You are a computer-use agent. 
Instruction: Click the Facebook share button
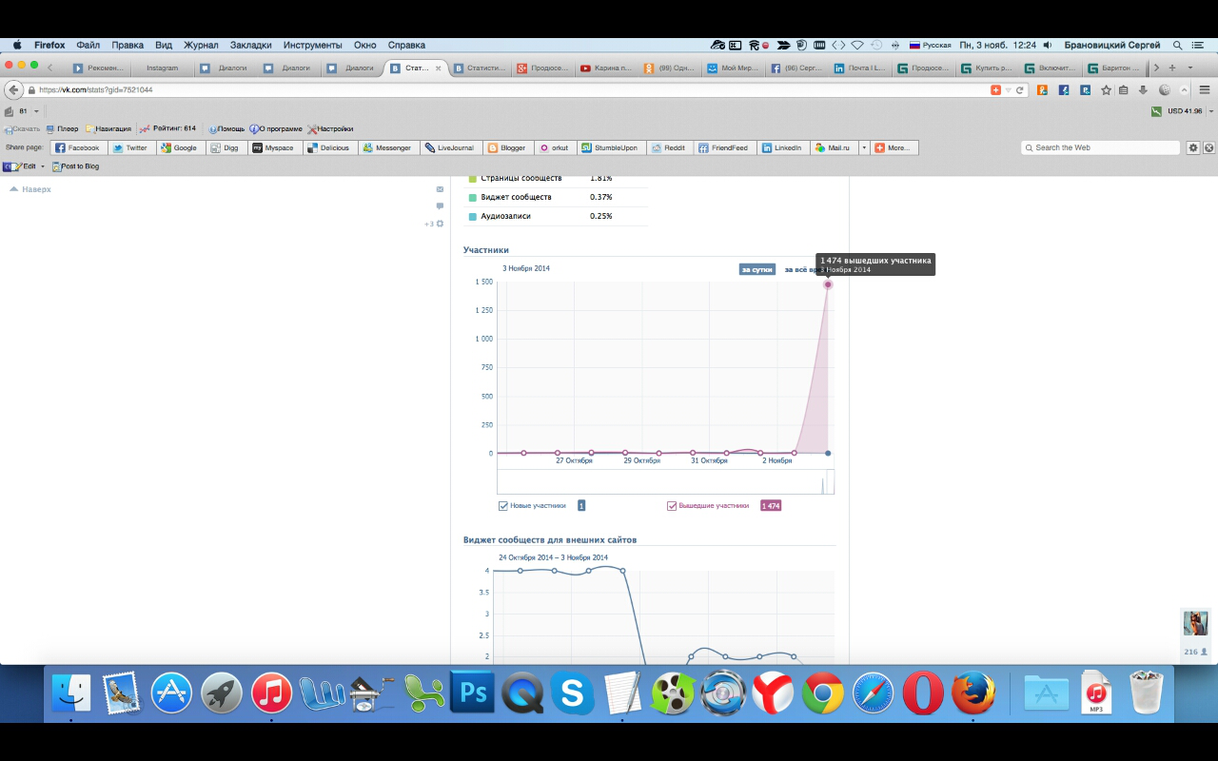click(77, 147)
